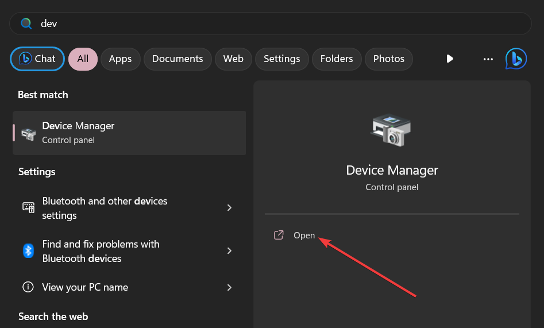The height and width of the screenshot is (328, 544).
Task: Expand View your PC name chevron
Action: (229, 287)
